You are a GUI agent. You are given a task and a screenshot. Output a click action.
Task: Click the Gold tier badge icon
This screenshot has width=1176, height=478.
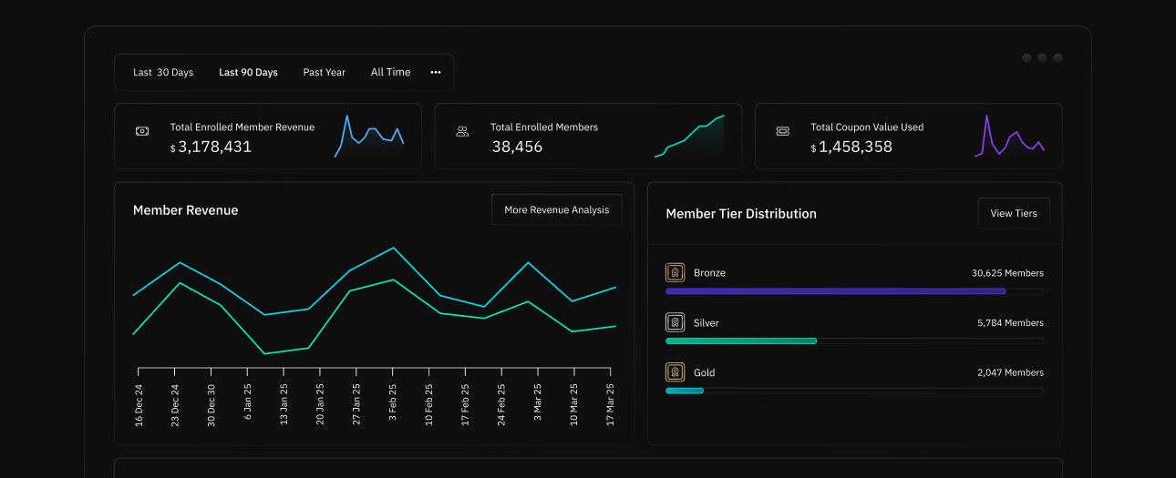675,372
